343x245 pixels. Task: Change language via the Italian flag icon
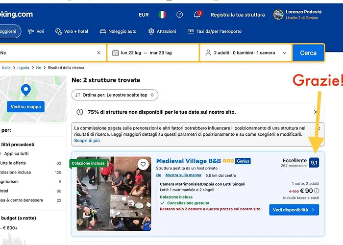coord(162,15)
